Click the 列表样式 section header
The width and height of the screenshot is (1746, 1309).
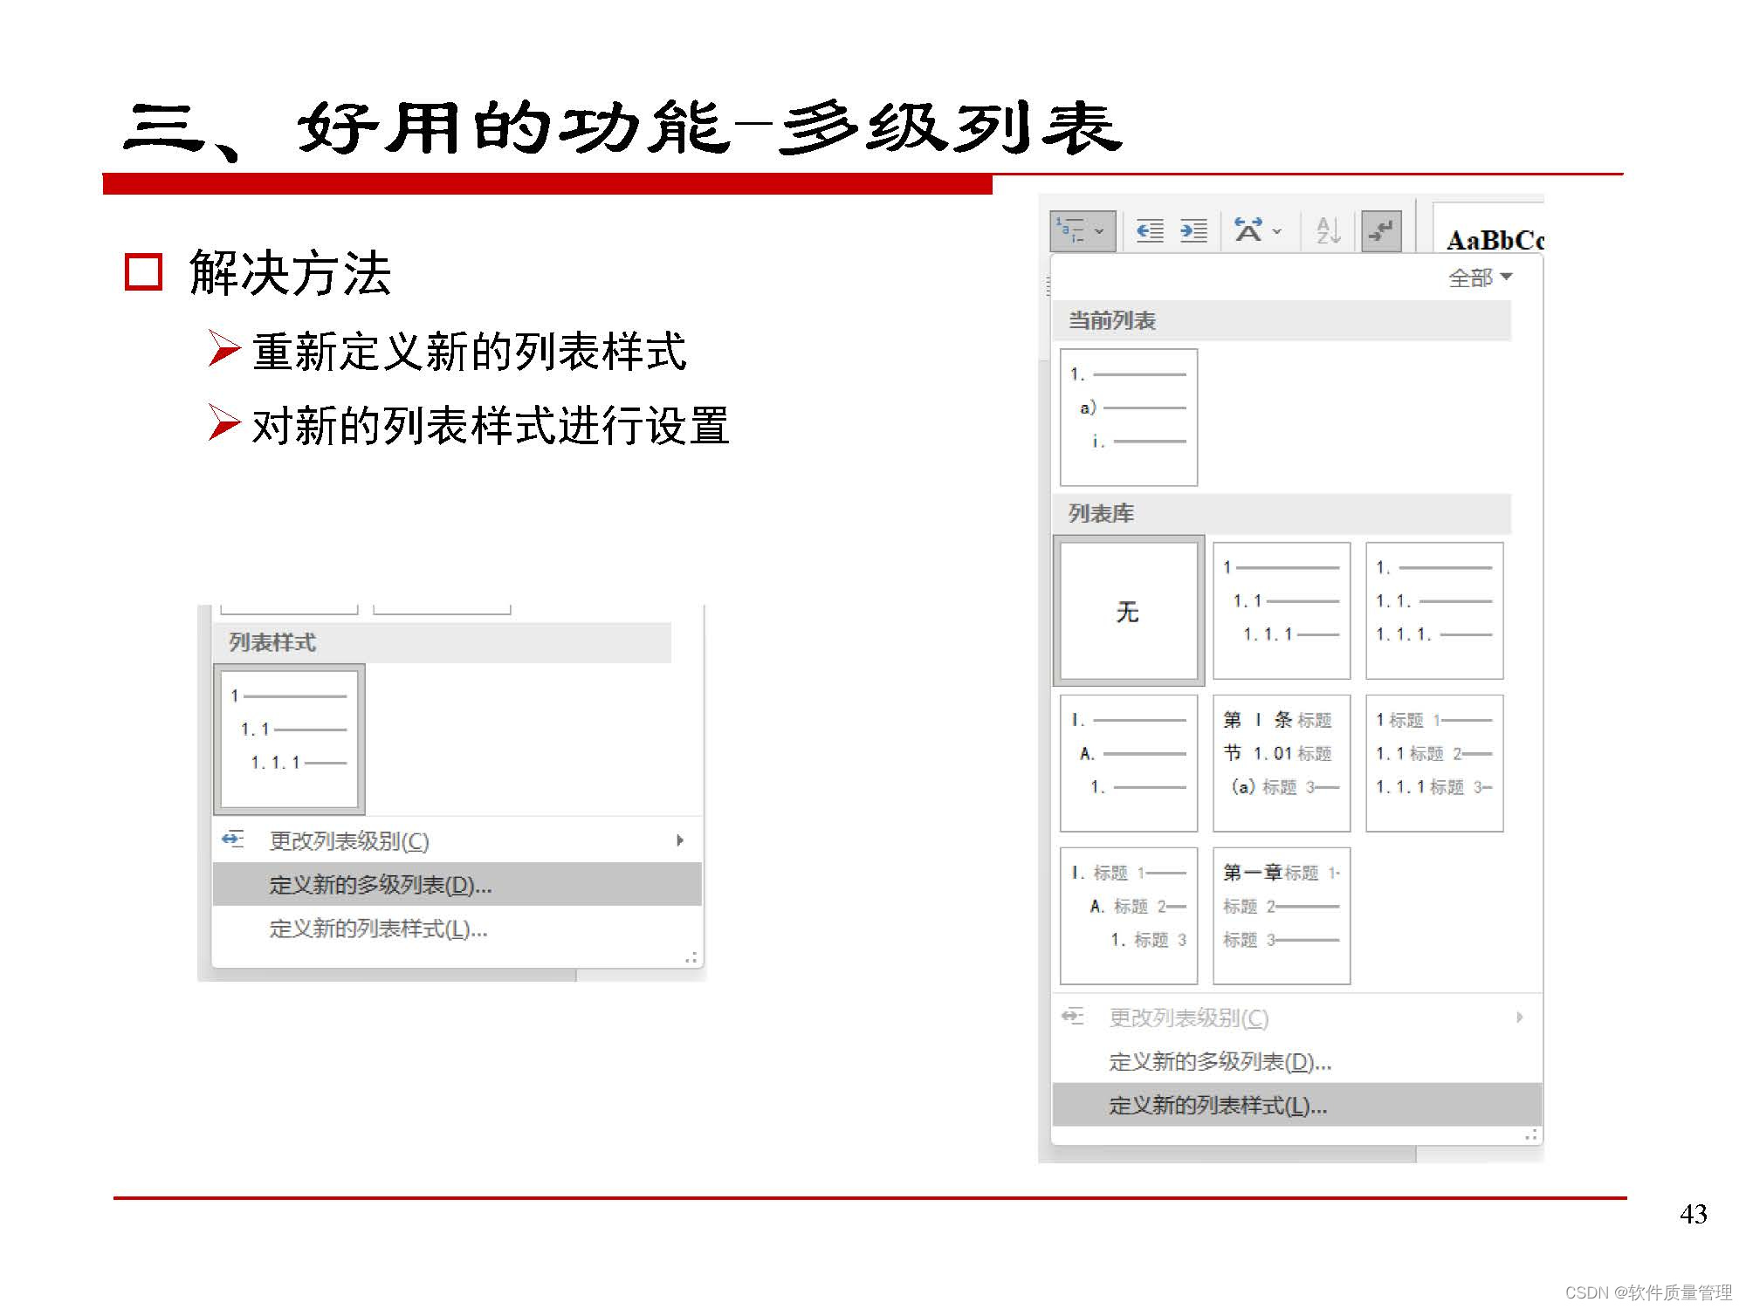pos(443,642)
